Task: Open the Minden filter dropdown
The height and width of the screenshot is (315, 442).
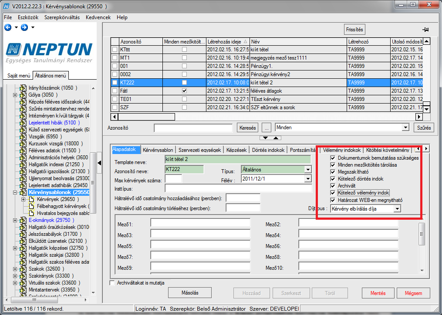Action: coord(405,127)
